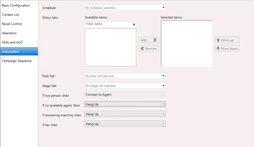Image resolution: width=254 pixels, height=147 pixels.
Task: Open the 'If no available agent' dropdown
Action: (x=125, y=104)
